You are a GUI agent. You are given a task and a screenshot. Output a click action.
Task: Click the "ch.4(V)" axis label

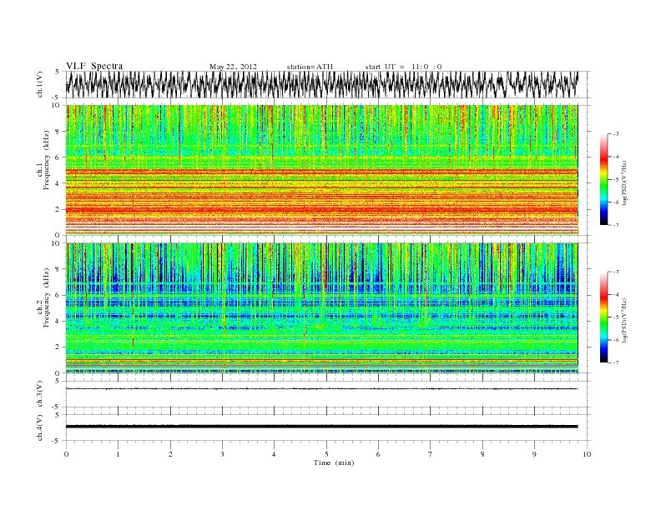[40, 427]
